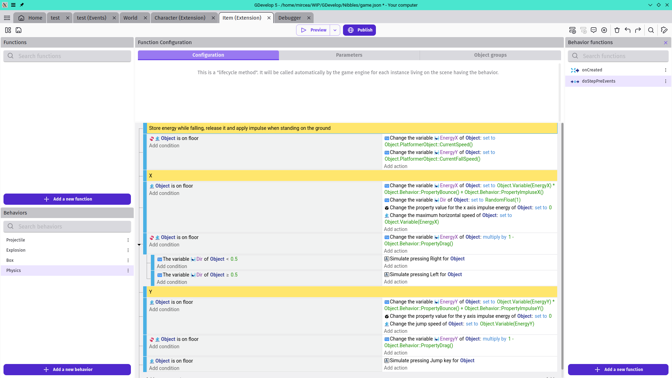
Task: Click the delete selection trash icon
Action: 617,30
